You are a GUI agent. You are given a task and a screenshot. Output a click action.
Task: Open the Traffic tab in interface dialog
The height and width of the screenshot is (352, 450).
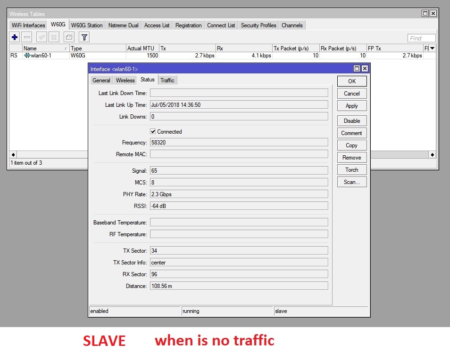click(x=167, y=80)
